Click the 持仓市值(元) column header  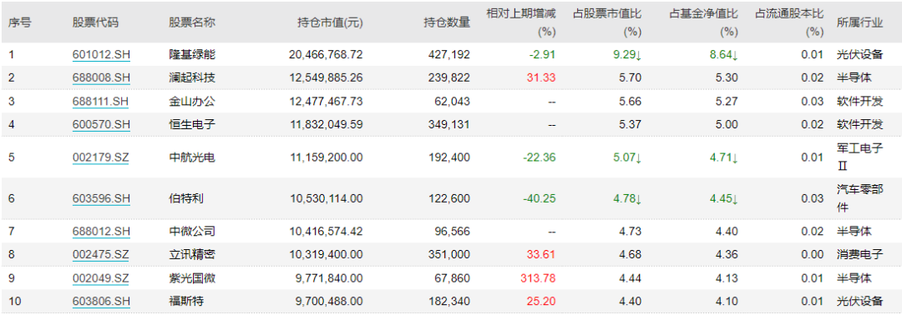330,22
